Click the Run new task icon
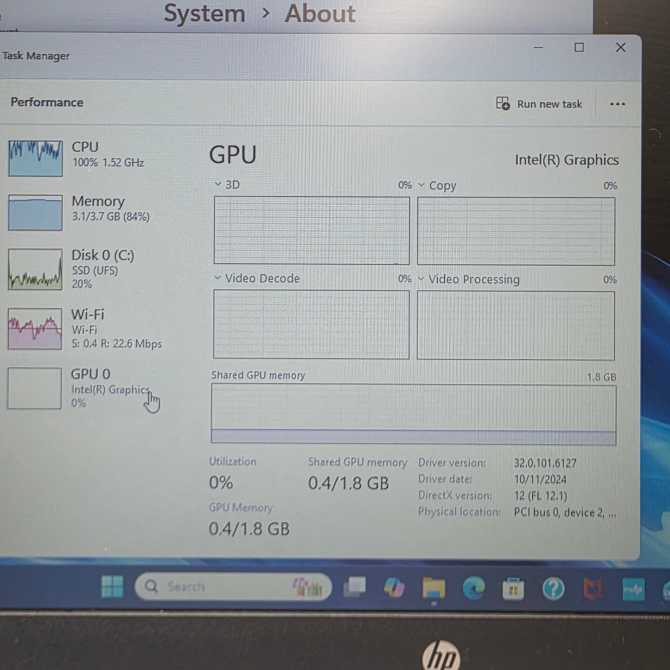Viewport: 670px width, 670px height. click(x=503, y=103)
